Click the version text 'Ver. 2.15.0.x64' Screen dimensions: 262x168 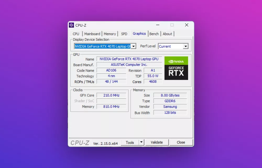coord(105,143)
